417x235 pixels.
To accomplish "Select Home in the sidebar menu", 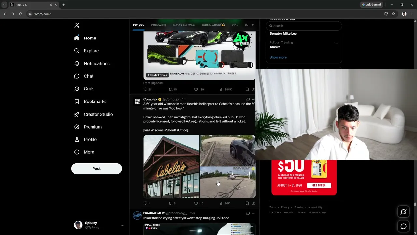I will point(85,38).
